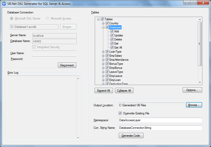Expand the BonusType node
This screenshot has height=147, width=211.
(103, 64)
